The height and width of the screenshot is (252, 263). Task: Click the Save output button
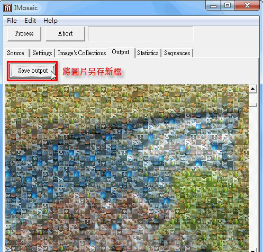pos(33,71)
